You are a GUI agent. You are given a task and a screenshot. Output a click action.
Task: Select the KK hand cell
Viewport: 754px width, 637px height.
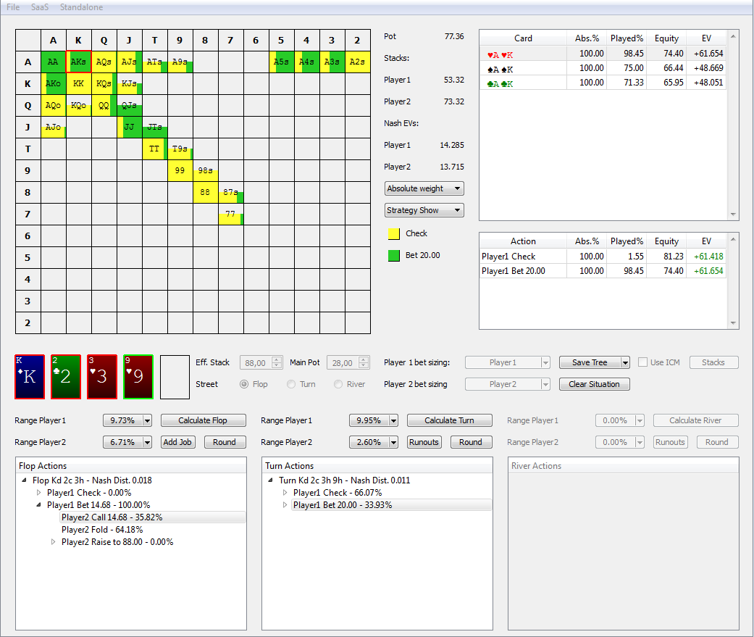point(79,84)
